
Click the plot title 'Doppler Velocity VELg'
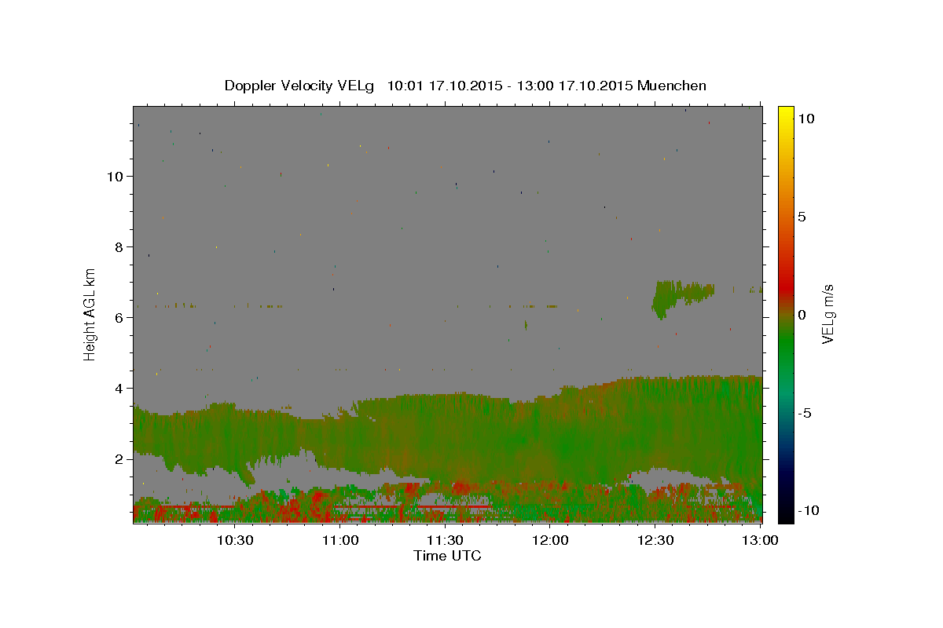(x=301, y=86)
